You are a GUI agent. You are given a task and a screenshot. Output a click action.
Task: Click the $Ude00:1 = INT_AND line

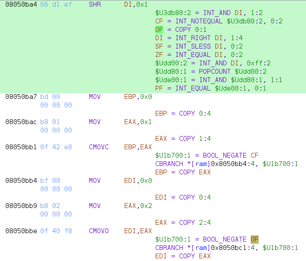(219, 80)
